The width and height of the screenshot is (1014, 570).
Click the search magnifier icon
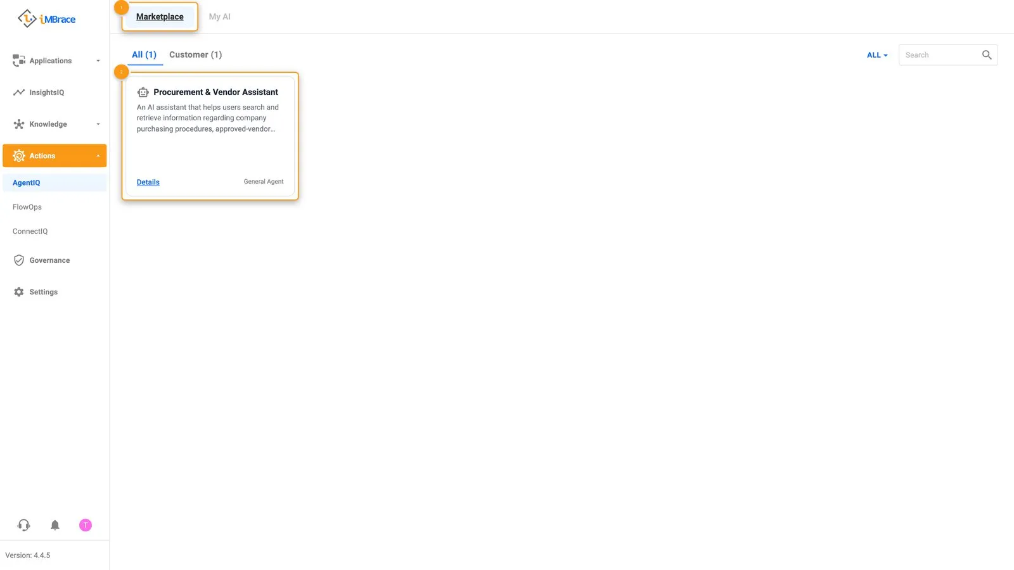[987, 55]
